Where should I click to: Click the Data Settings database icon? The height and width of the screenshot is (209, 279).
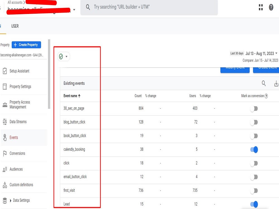tap(5, 200)
